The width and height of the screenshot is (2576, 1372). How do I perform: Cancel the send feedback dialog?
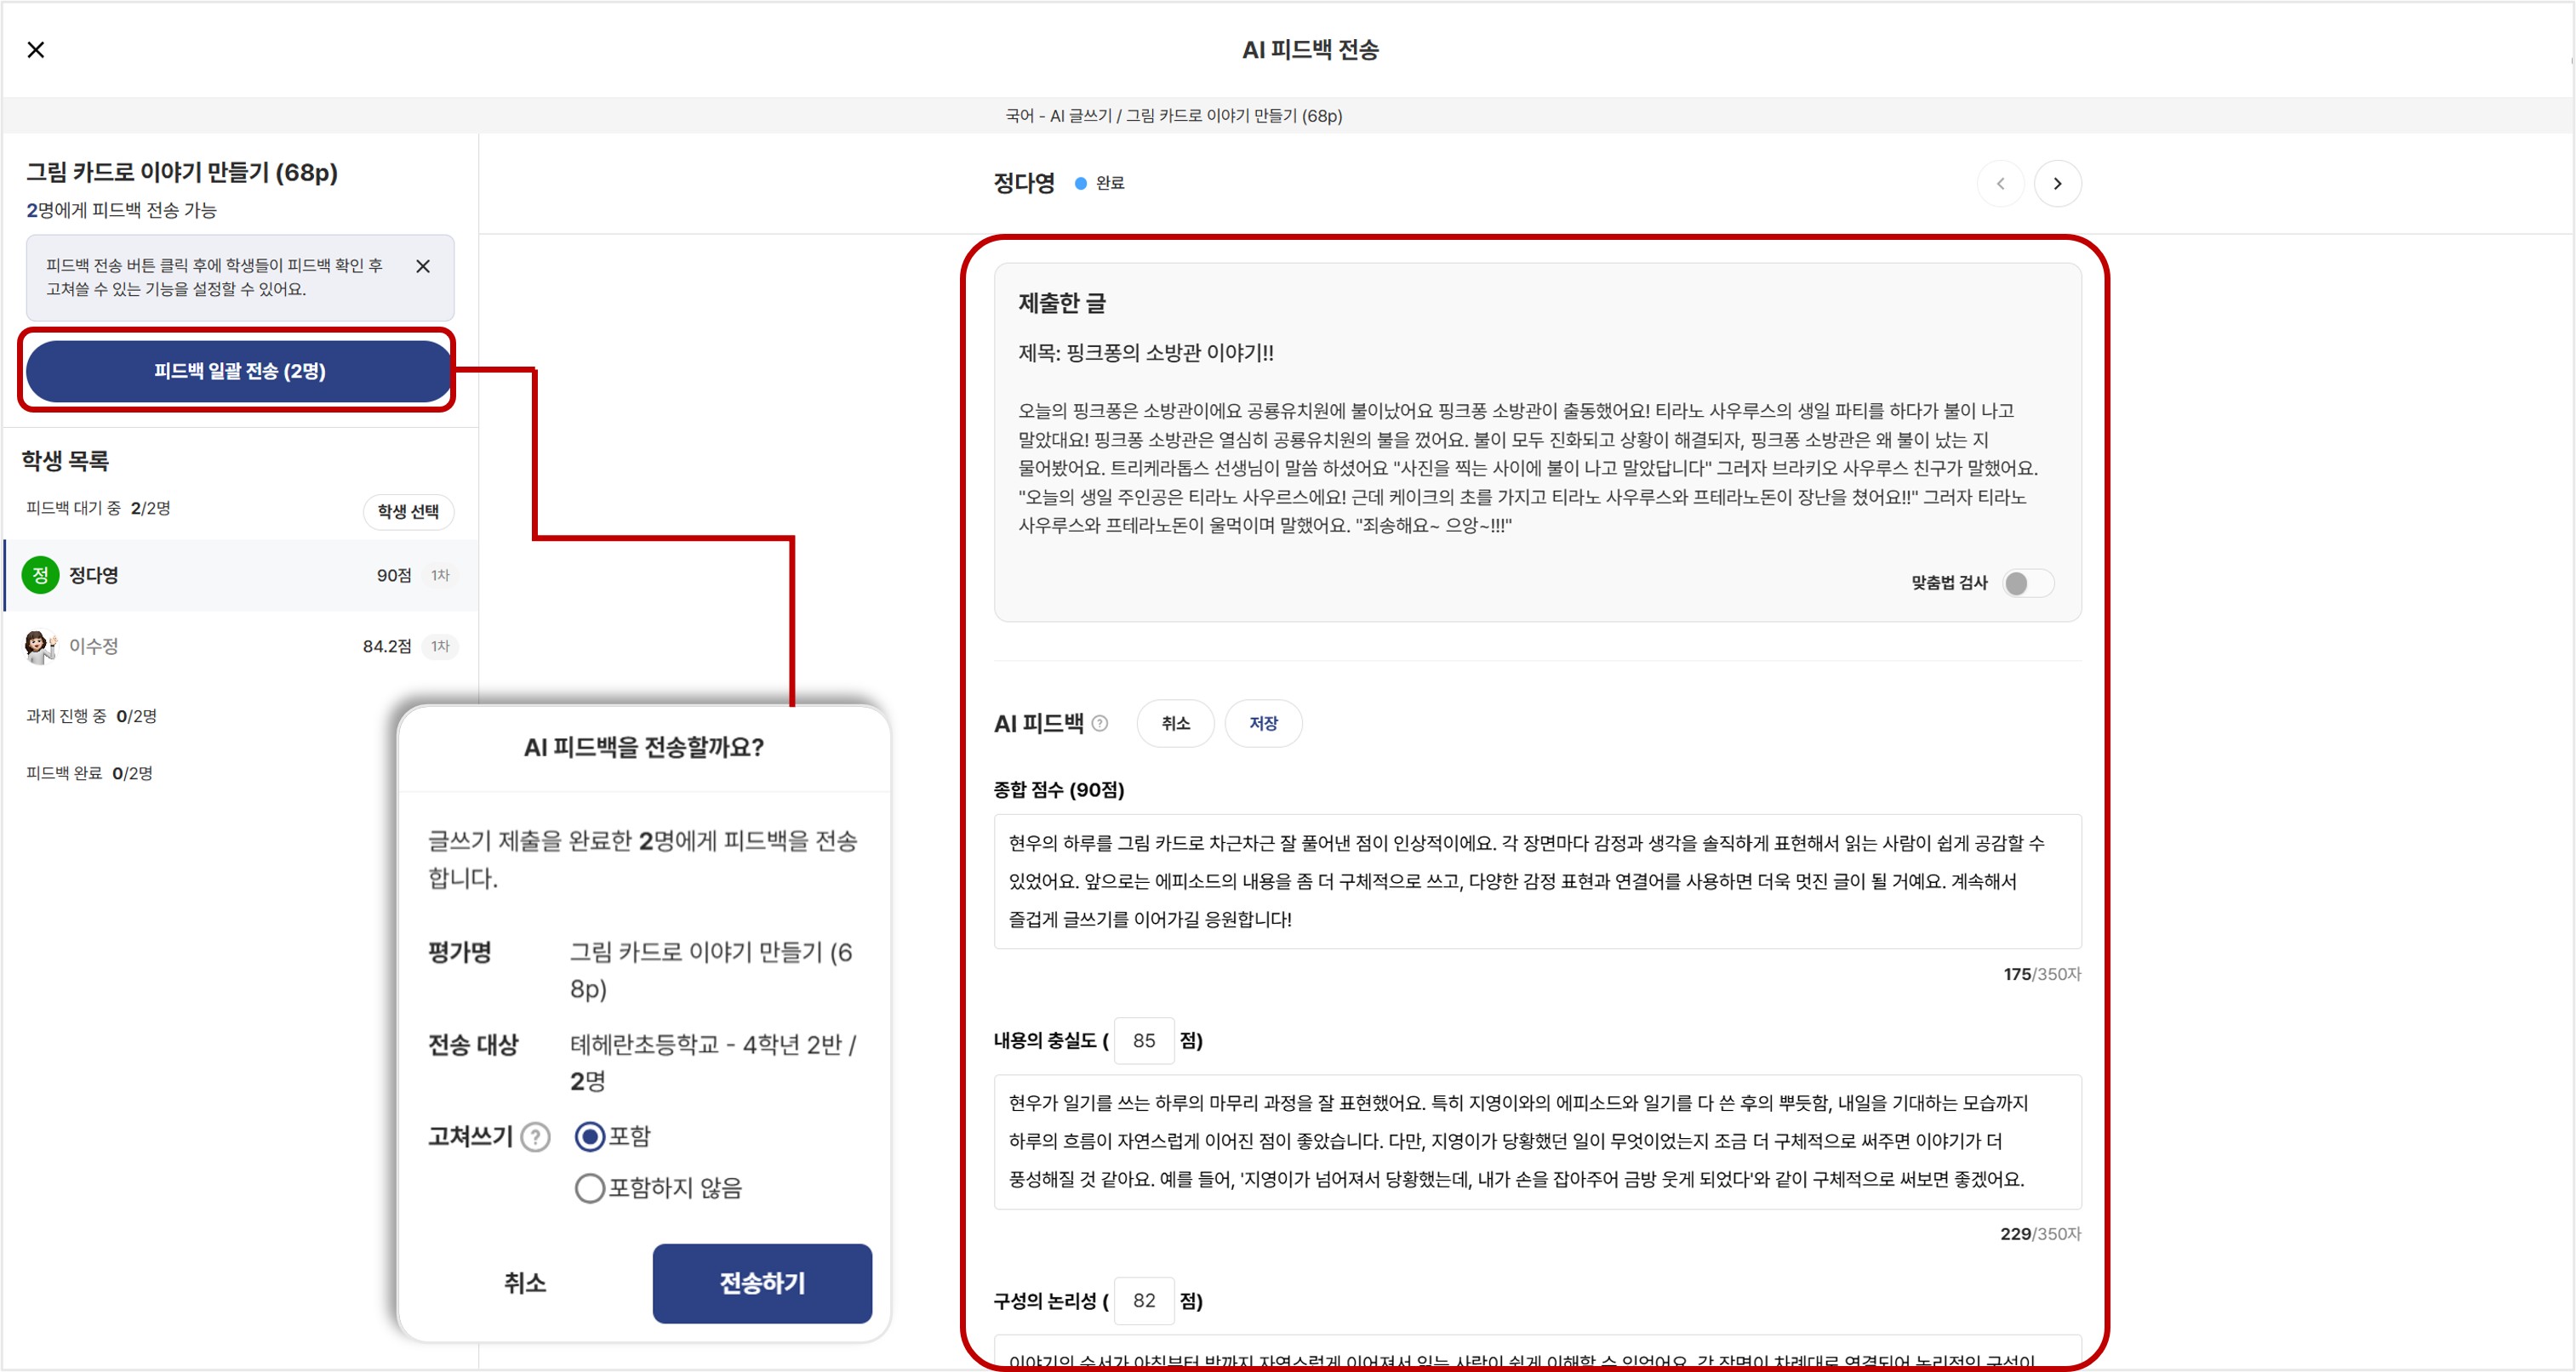click(x=525, y=1283)
